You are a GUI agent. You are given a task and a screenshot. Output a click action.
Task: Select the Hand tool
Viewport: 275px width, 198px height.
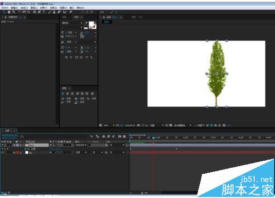(9, 12)
